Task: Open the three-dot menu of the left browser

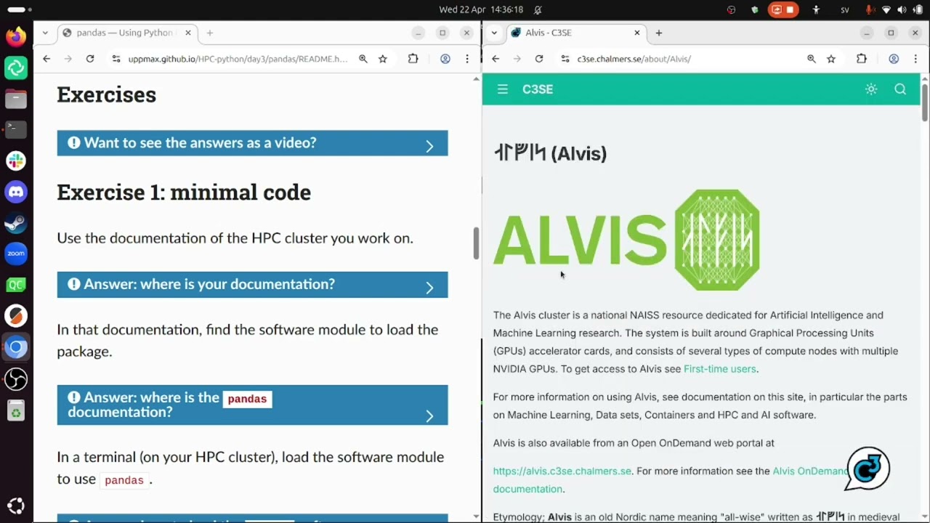Action: point(467,59)
